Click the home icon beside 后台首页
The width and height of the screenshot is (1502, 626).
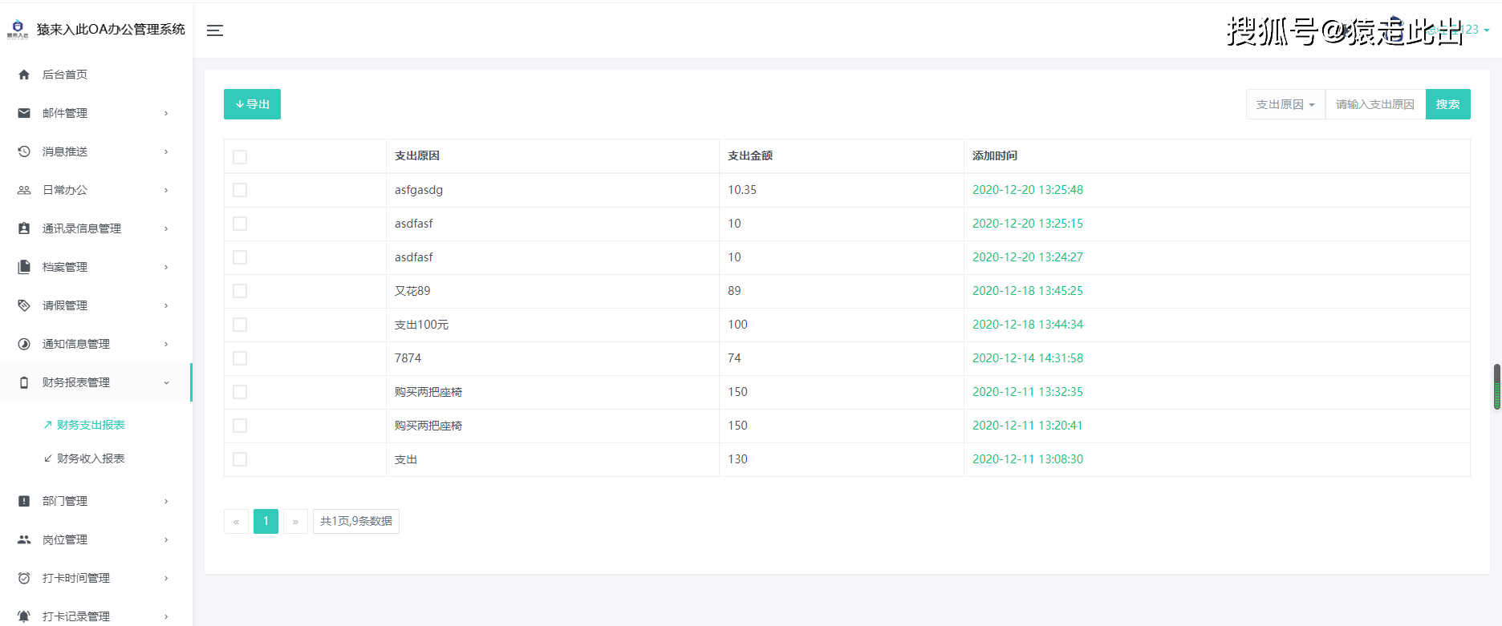pos(24,75)
